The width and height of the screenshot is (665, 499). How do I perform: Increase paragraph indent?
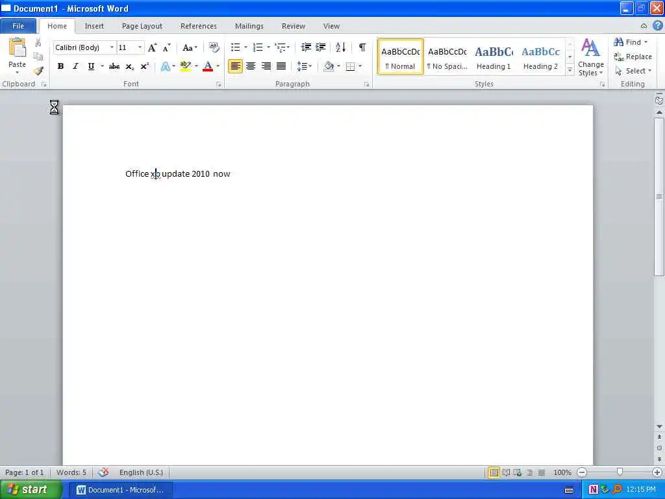click(321, 47)
